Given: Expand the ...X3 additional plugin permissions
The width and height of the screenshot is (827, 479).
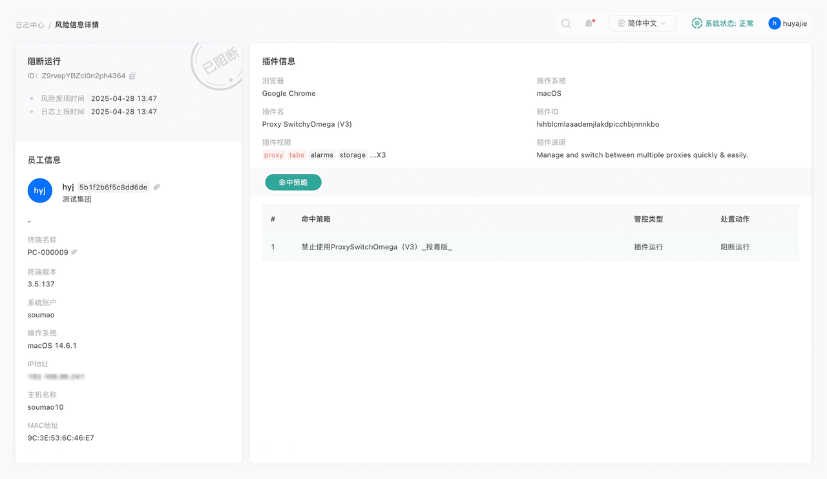Looking at the screenshot, I should 378,155.
